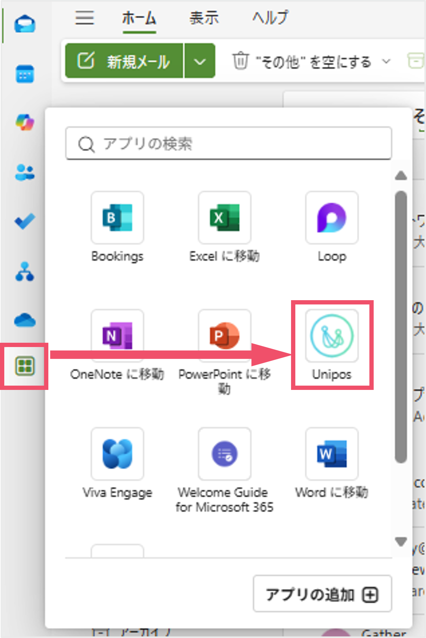This screenshot has width=426, height=638.
Task: Open the ヘルプ tab
Action: coord(270,18)
